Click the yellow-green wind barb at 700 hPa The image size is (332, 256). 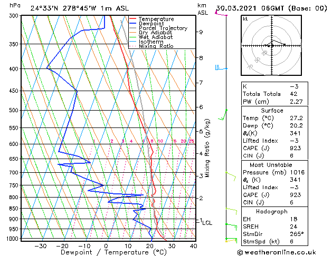231,176
